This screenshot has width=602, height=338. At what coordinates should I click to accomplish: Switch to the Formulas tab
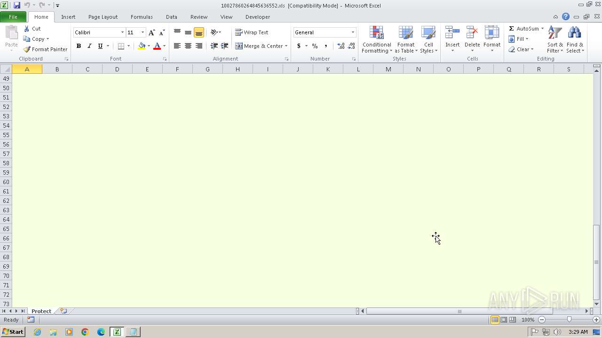(142, 17)
